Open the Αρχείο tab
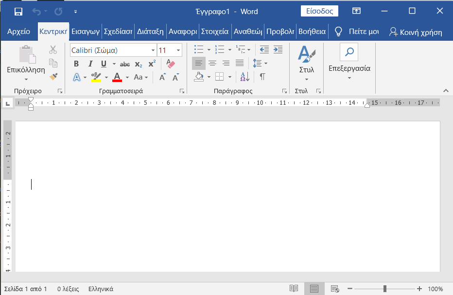Screen dimensions: 453x295 click(x=18, y=32)
